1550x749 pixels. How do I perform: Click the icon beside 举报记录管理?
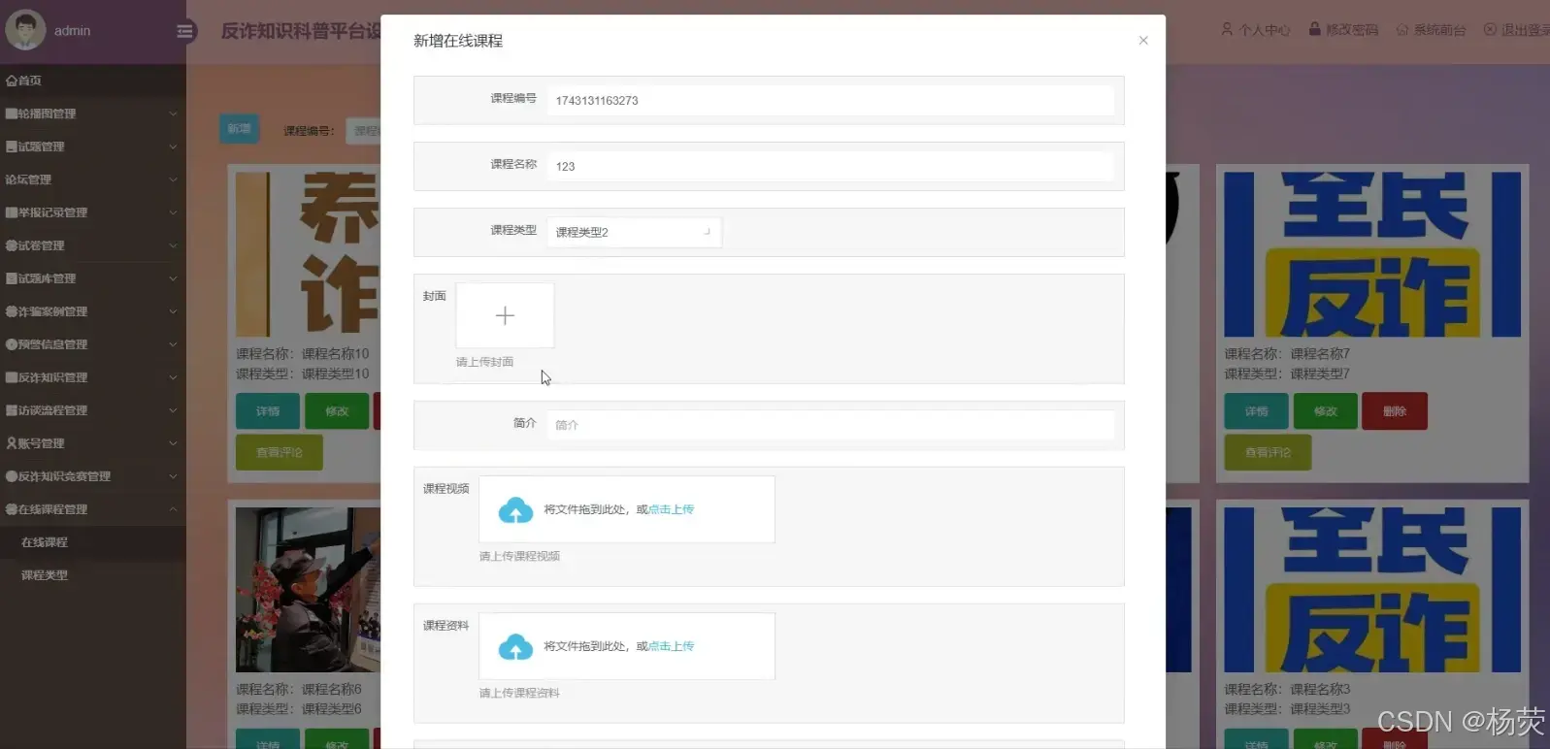coord(11,212)
